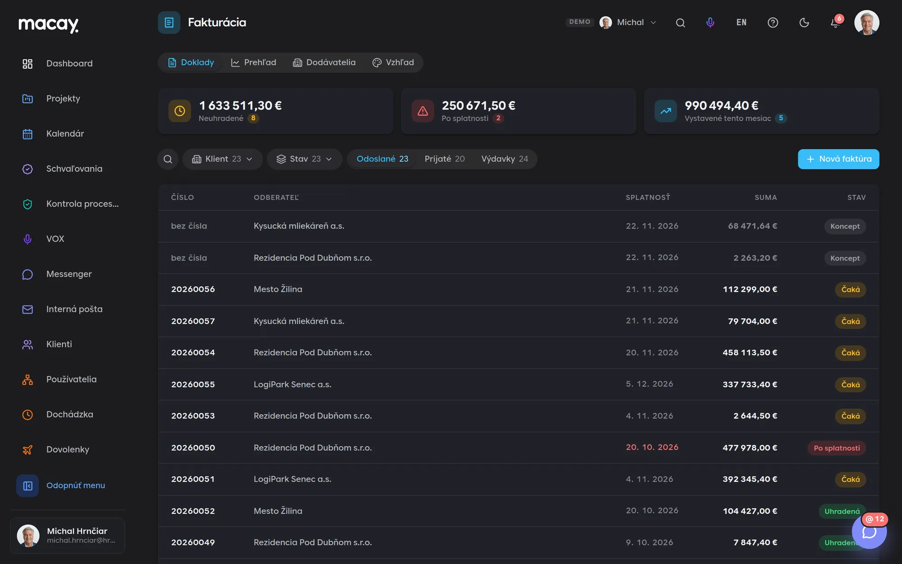Activate the purple microphone in header

710,23
